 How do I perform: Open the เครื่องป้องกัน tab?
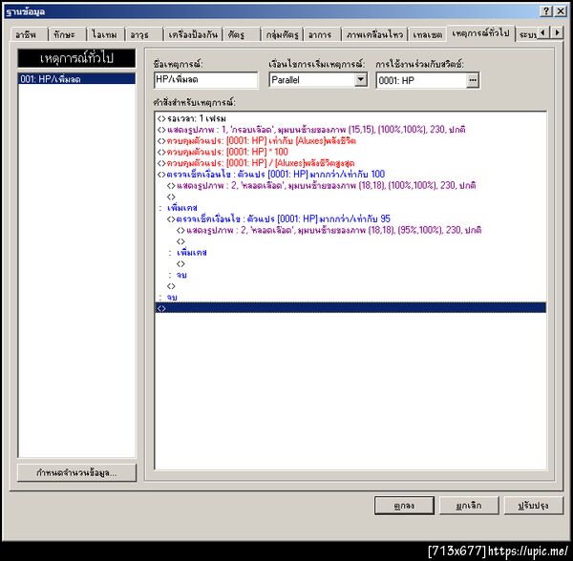193,35
